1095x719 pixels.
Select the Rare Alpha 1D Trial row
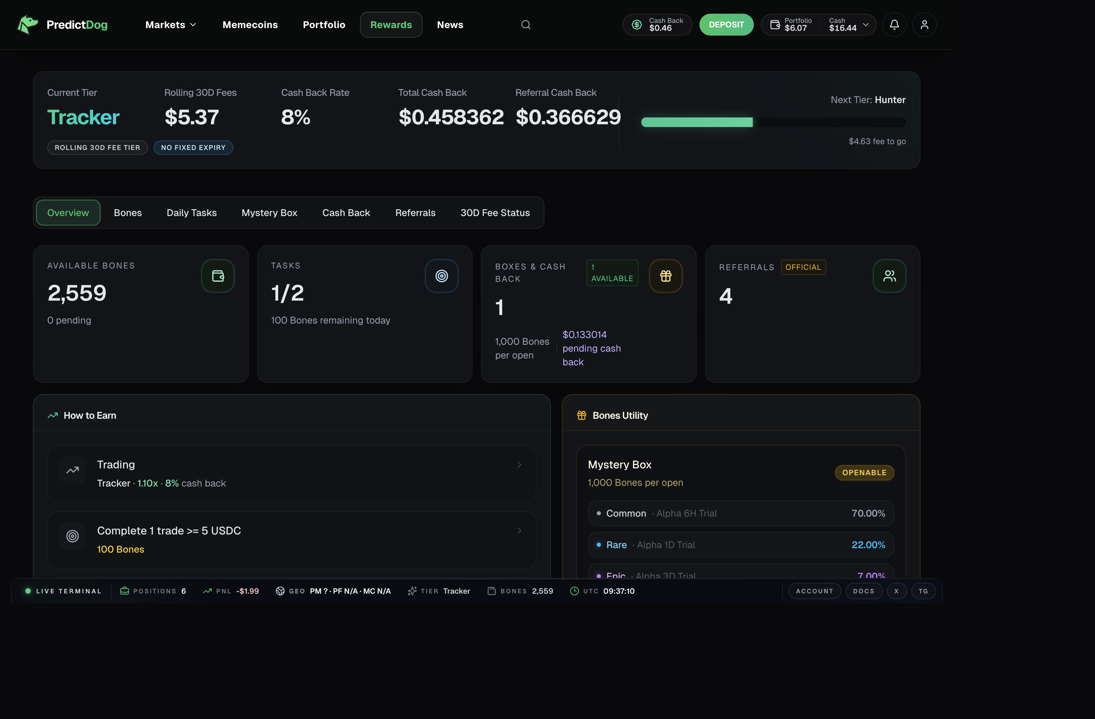point(741,545)
